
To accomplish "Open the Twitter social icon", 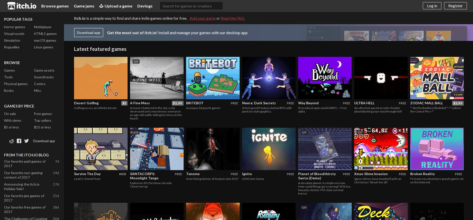I will coord(26,141).
